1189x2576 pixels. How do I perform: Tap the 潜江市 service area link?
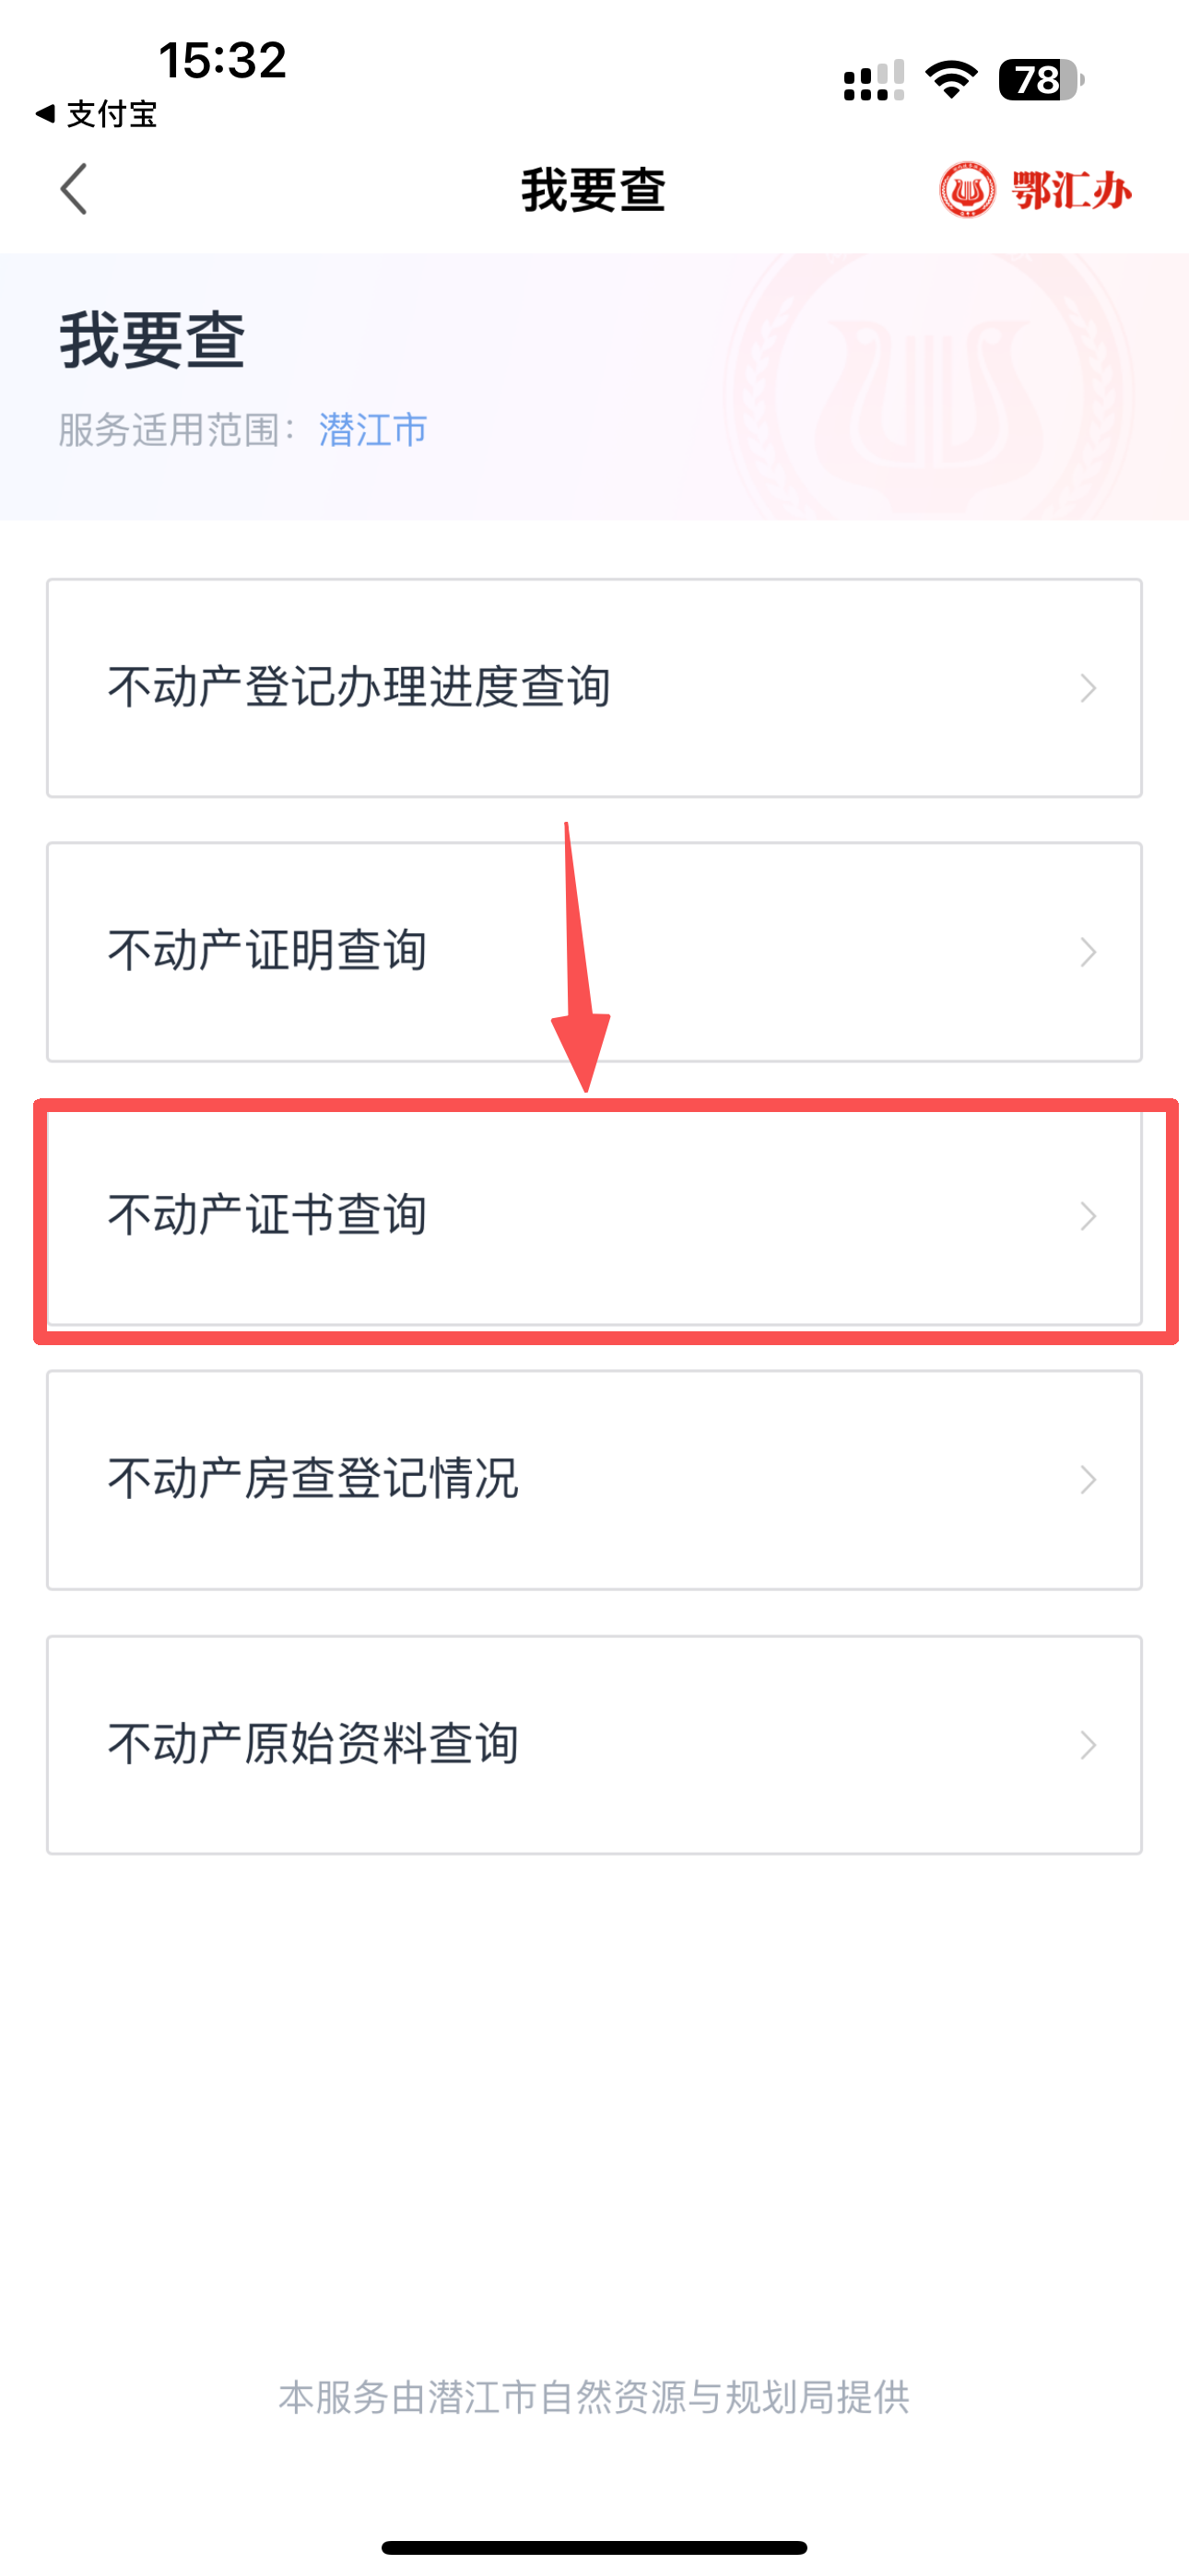tap(372, 430)
